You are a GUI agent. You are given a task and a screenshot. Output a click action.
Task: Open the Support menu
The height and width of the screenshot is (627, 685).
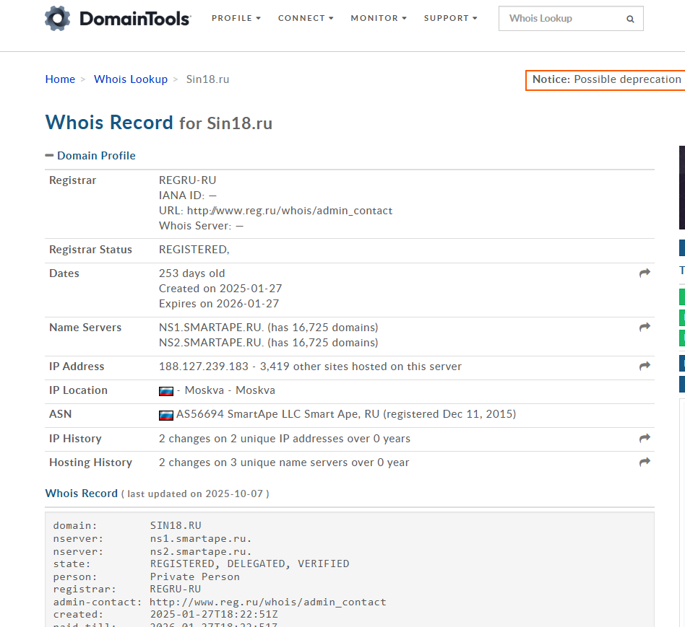coord(450,18)
